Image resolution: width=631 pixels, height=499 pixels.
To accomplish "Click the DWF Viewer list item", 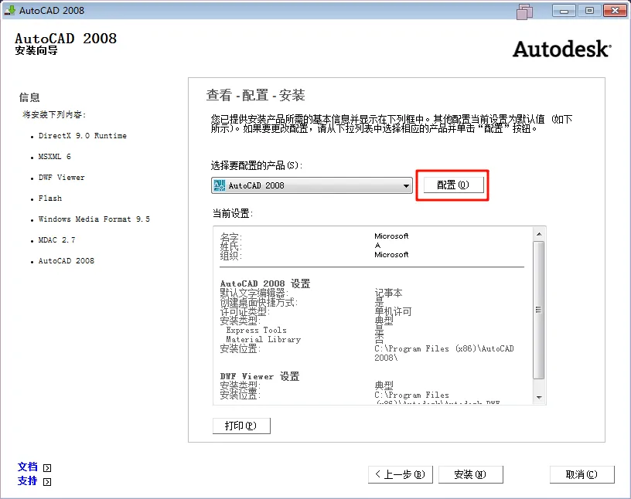I will click(62, 178).
